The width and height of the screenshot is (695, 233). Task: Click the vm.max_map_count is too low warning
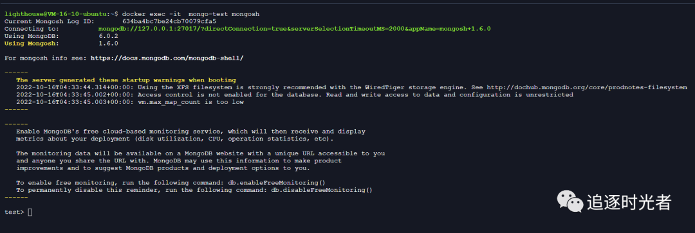tap(130, 102)
